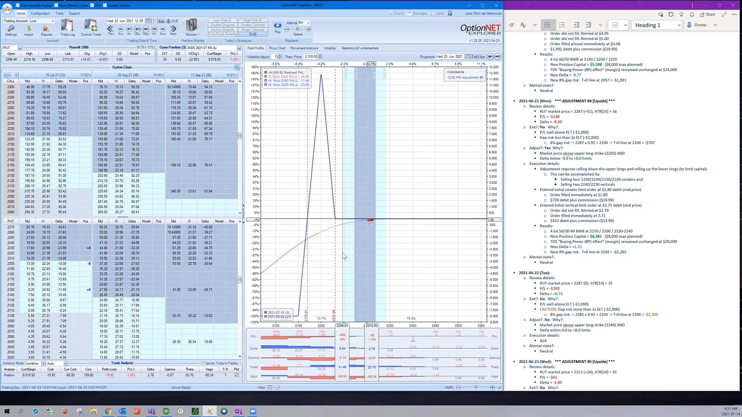Open the Movement Analysis tab

click(304, 48)
